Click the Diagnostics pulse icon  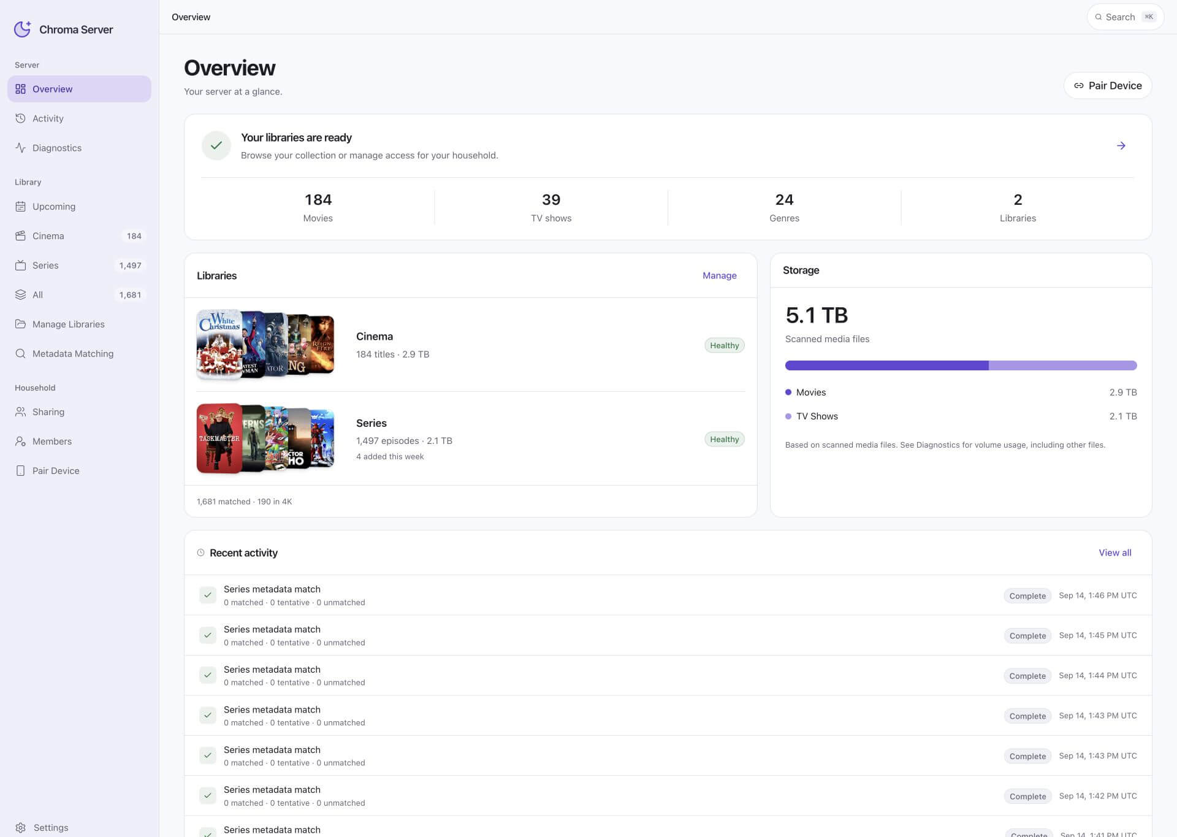(20, 148)
